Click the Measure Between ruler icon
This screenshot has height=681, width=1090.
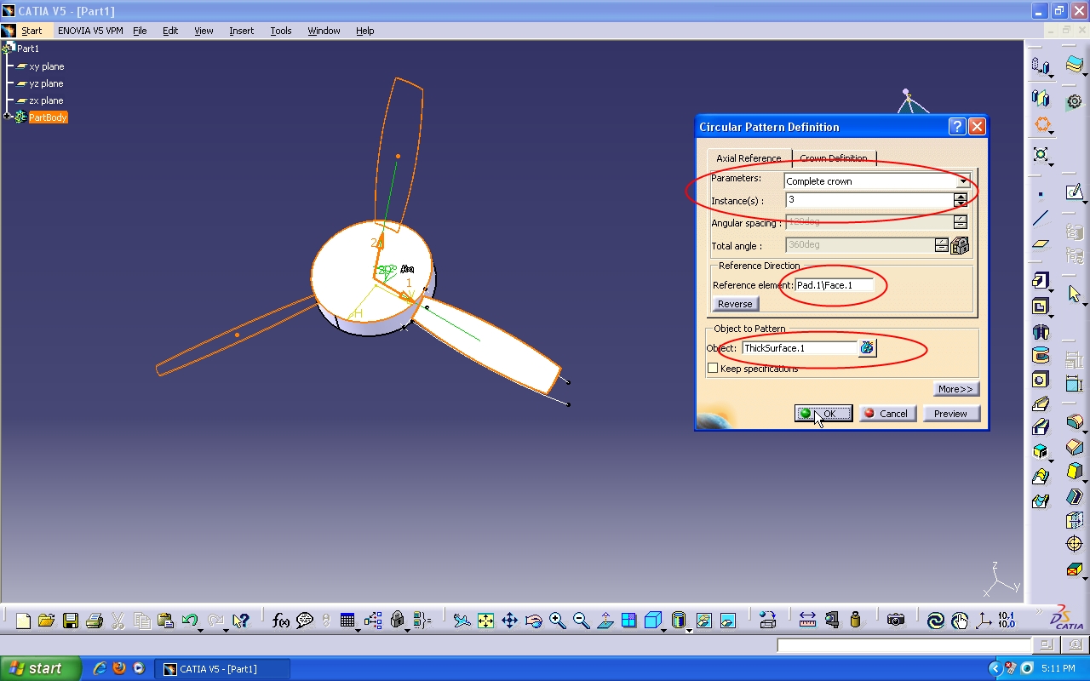pos(807,621)
